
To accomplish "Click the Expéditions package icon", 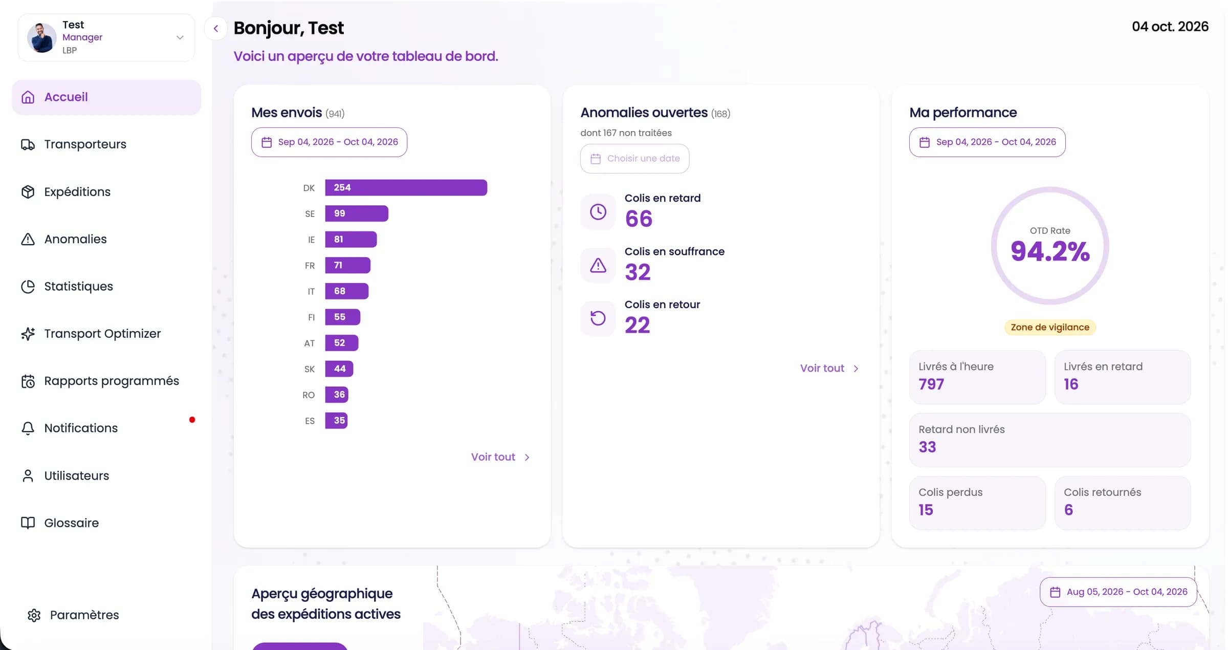I will (28, 192).
